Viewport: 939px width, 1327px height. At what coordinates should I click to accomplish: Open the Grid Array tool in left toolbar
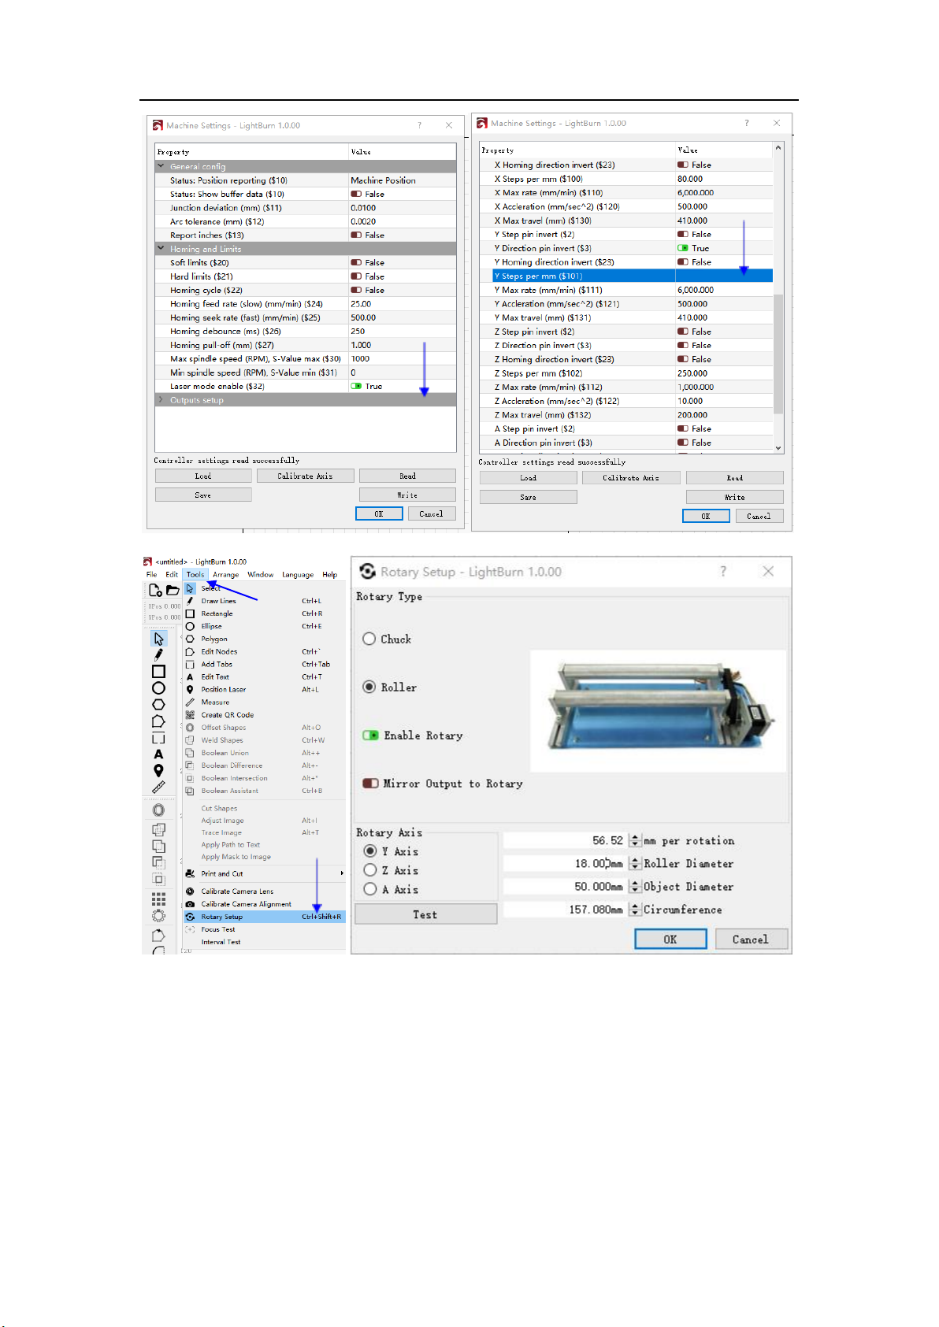click(x=158, y=899)
